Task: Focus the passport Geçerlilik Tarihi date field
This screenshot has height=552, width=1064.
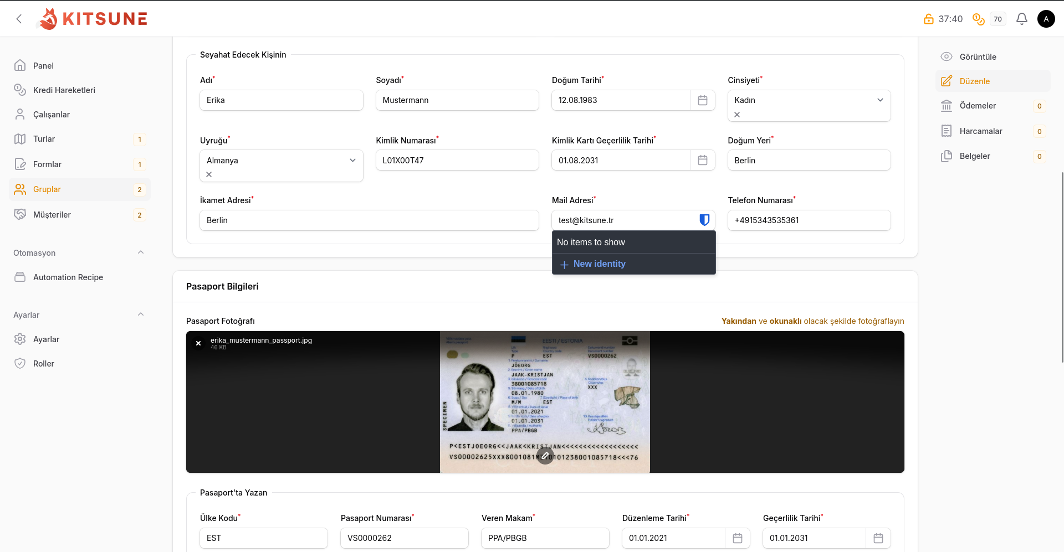Action: [815, 538]
